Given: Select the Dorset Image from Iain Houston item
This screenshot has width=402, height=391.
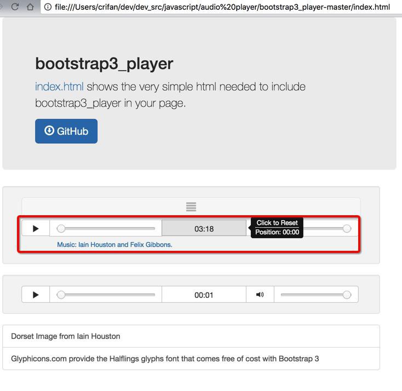Looking at the screenshot, I should pyautogui.click(x=191, y=336).
